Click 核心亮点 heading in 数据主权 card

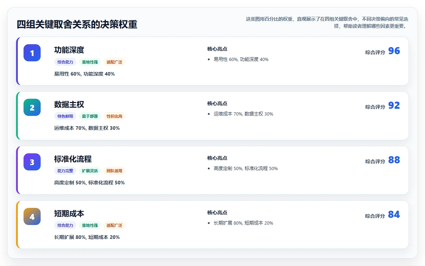pos(217,103)
